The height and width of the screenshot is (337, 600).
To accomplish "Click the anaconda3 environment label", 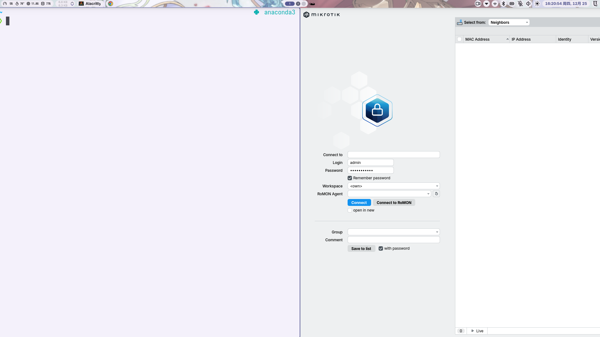I will pyautogui.click(x=280, y=12).
